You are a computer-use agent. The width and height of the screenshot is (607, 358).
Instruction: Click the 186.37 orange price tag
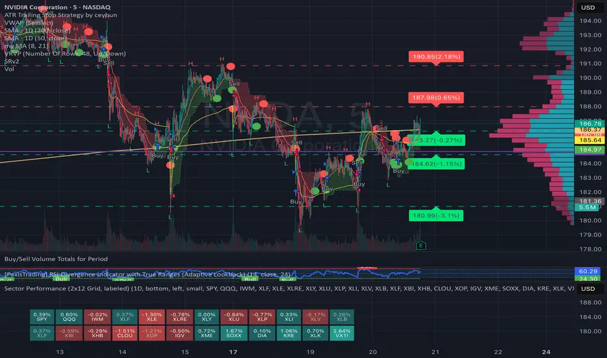pyautogui.click(x=590, y=130)
